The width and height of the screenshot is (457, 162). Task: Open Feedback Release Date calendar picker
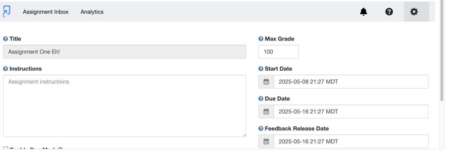266,142
